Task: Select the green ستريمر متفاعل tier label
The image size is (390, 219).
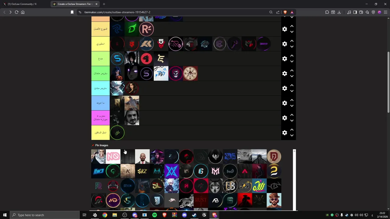Action: tap(101, 74)
